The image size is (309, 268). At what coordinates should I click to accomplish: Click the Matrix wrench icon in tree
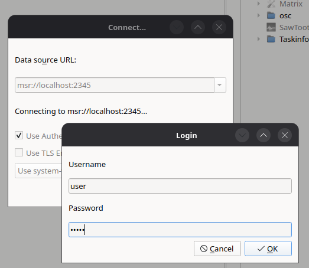point(271,4)
